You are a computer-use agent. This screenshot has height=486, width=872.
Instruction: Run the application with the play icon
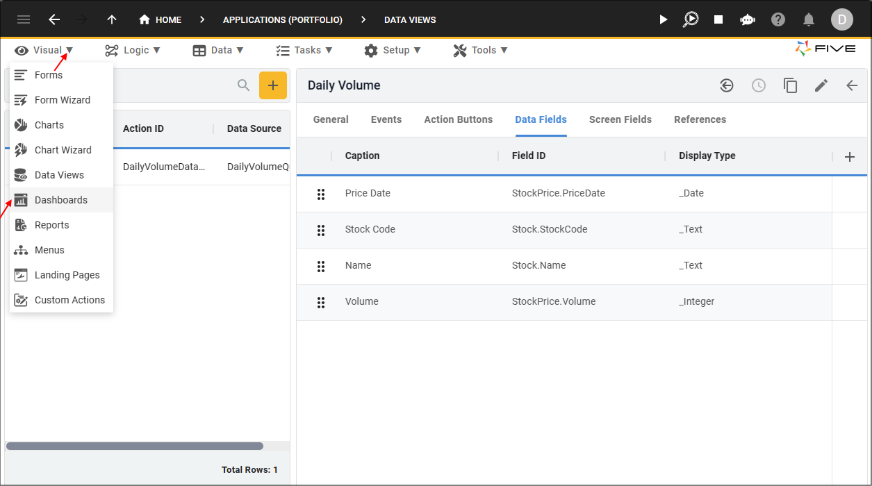tap(664, 19)
